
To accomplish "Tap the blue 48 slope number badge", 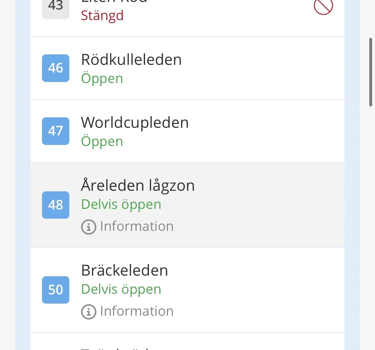I will (56, 205).
